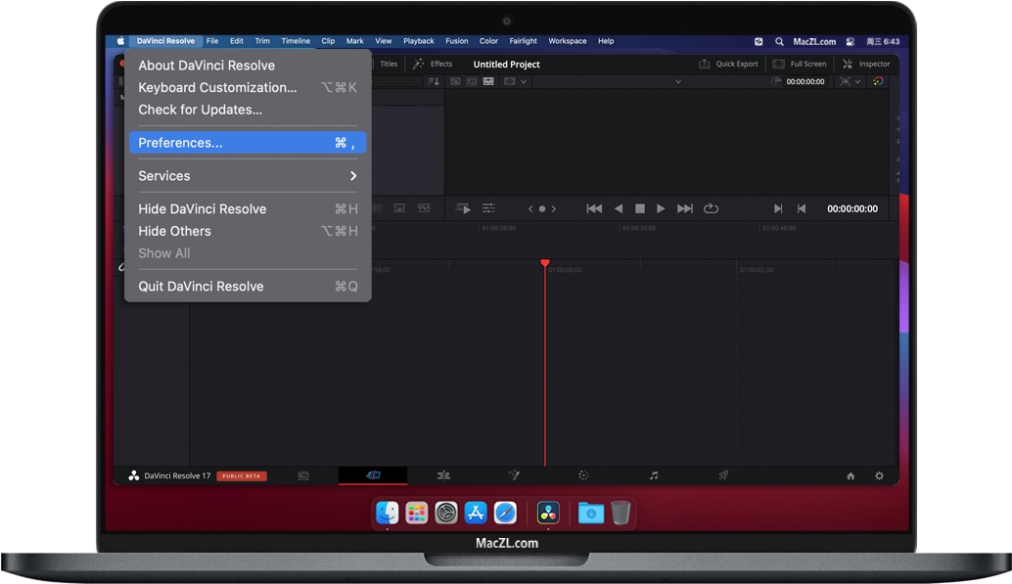Image resolution: width=1012 pixels, height=584 pixels.
Task: Select the Source Tape viewer mode icon
Action: [472, 81]
